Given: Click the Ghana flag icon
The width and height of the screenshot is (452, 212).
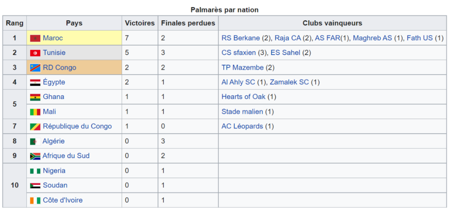Looking at the screenshot, I should tap(35, 97).
